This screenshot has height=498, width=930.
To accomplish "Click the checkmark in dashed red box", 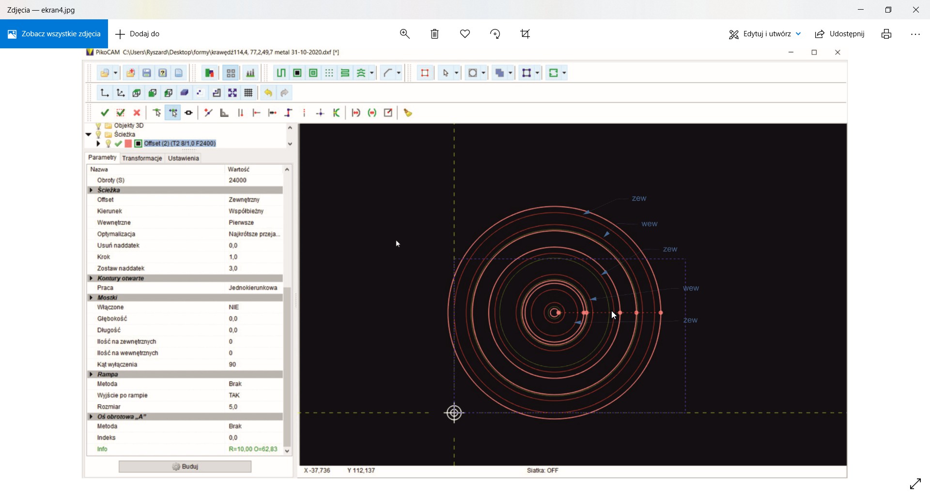I will click(x=121, y=114).
